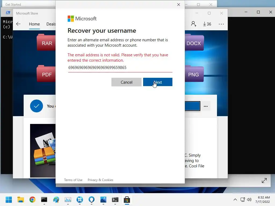275x206 pixels.
Task: Go back in Microsoft Store
Action: coord(18,24)
